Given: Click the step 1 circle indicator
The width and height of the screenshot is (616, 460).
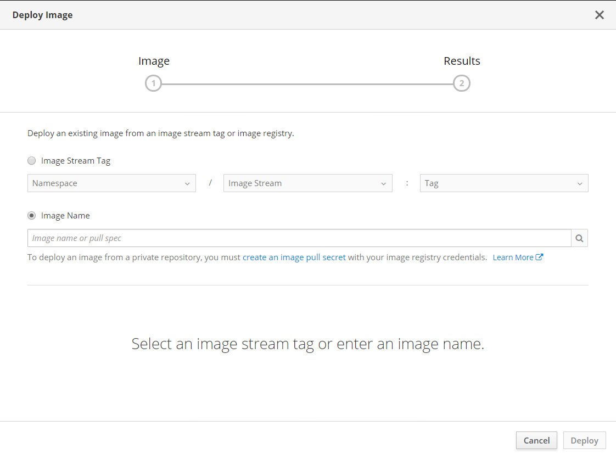Looking at the screenshot, I should [154, 83].
